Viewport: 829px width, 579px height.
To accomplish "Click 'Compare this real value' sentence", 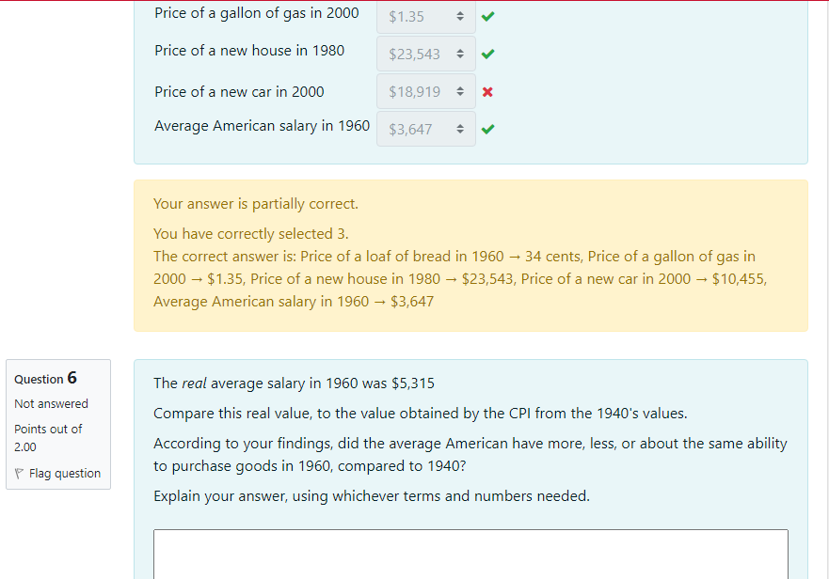I will pos(421,414).
